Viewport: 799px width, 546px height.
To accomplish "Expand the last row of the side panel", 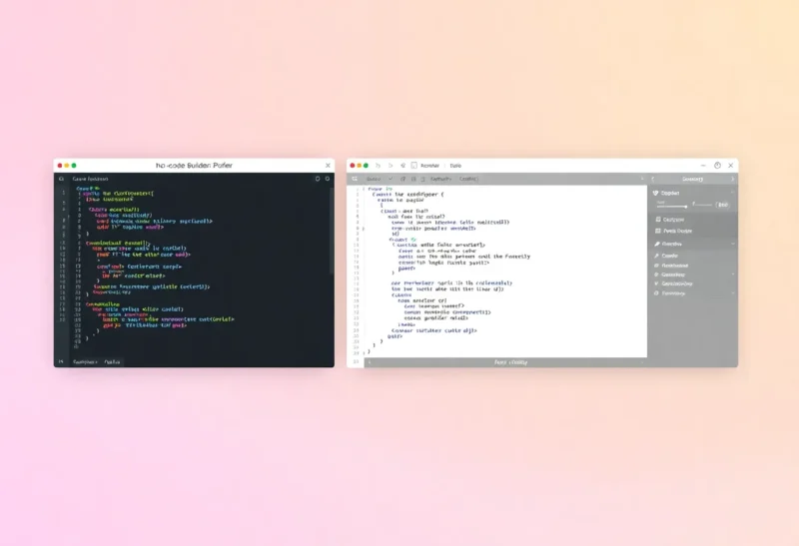I will pyautogui.click(x=733, y=293).
